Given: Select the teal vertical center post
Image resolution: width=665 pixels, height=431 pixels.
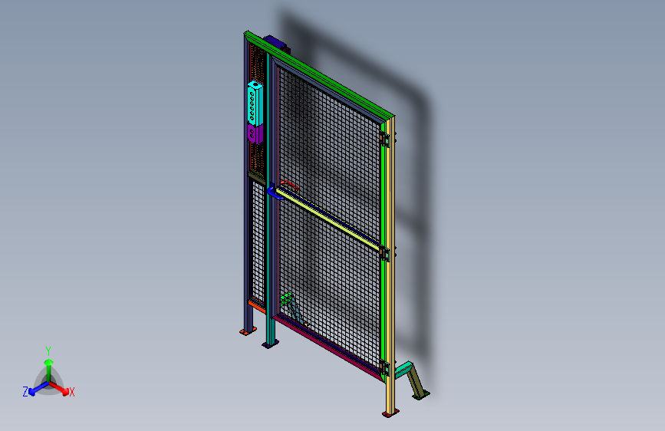Looking at the screenshot, I should 269,199.
